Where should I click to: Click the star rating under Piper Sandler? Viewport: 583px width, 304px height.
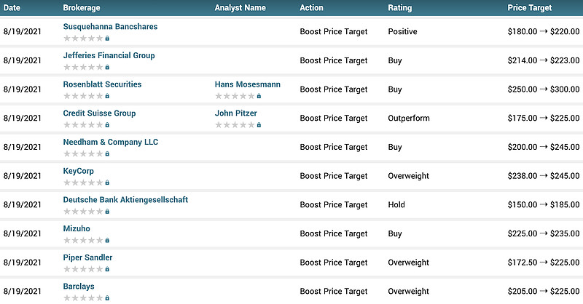coord(83,269)
